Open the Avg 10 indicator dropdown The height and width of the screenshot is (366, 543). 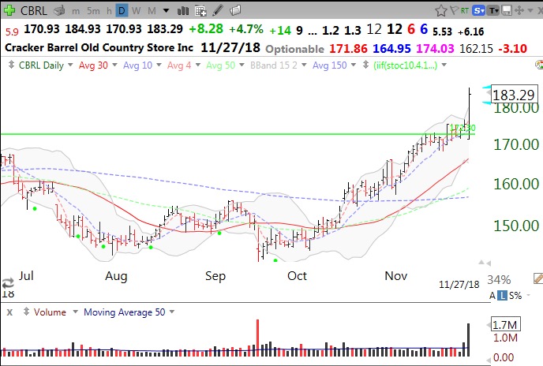[x=159, y=65]
